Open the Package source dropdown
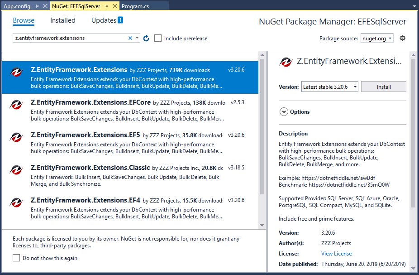419x275 pixels. pos(377,38)
